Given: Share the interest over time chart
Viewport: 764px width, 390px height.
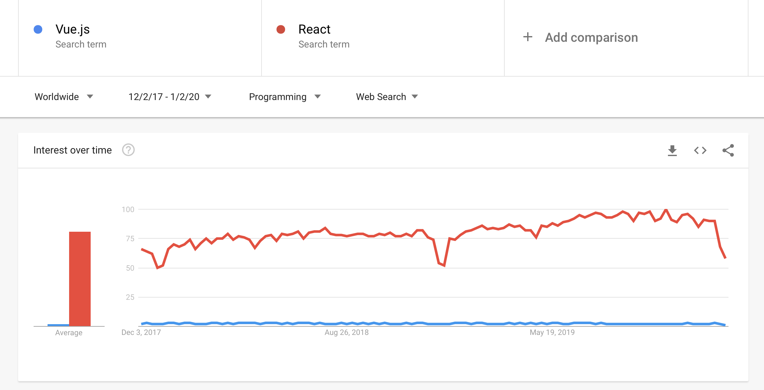Looking at the screenshot, I should (728, 150).
